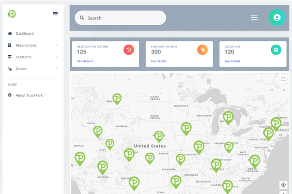Collapse the sidebar using its menu toggle
This screenshot has width=292, height=194.
[x=55, y=14]
